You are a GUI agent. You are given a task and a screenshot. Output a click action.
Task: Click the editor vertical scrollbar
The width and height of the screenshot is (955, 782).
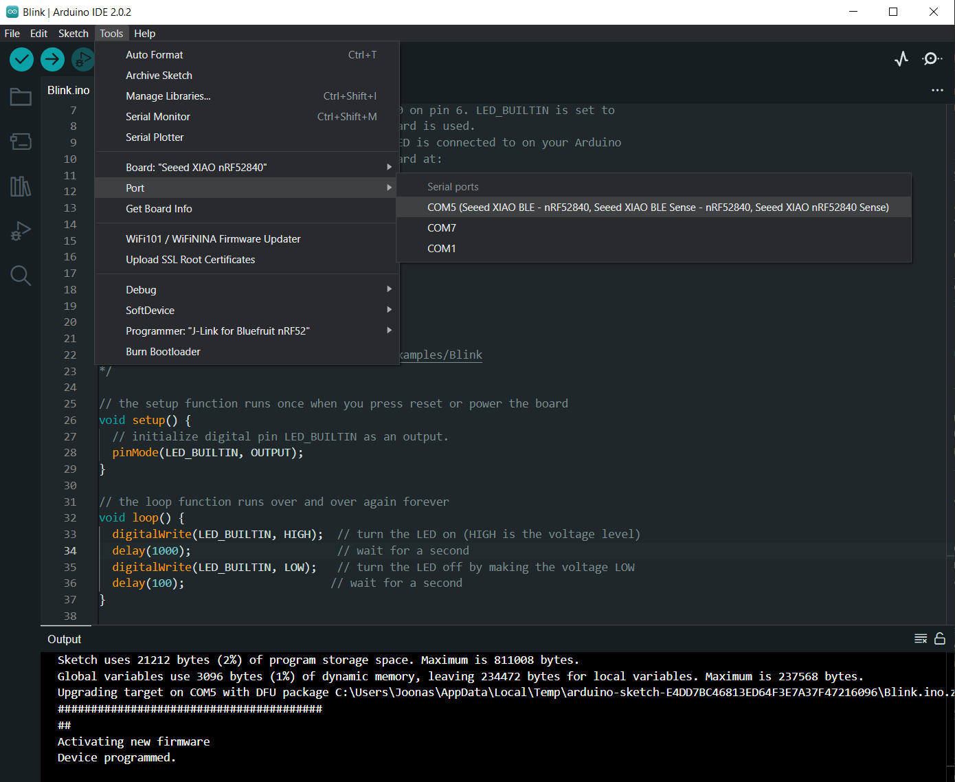tap(951, 364)
